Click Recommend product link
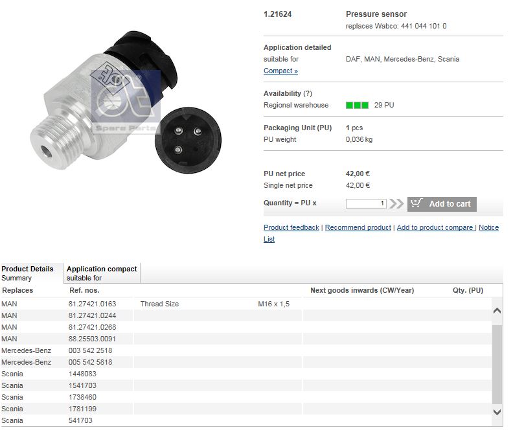 click(358, 227)
